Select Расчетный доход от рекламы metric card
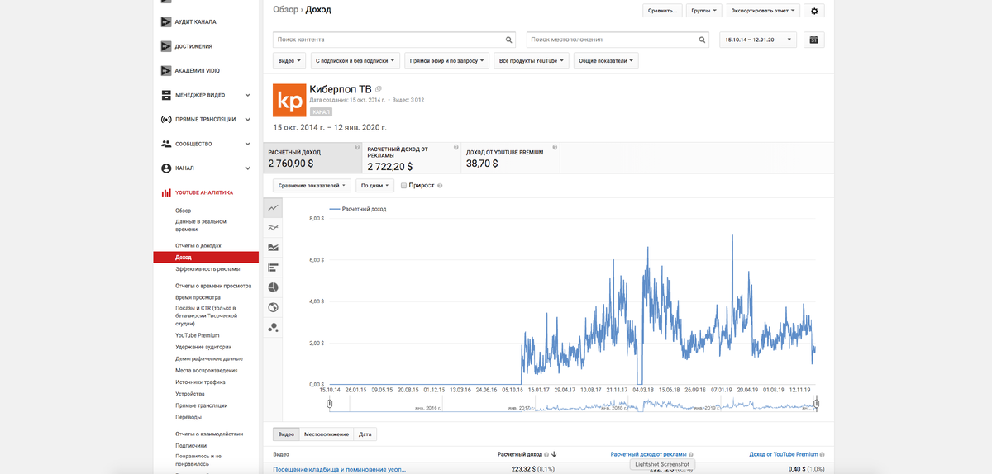 (x=413, y=159)
